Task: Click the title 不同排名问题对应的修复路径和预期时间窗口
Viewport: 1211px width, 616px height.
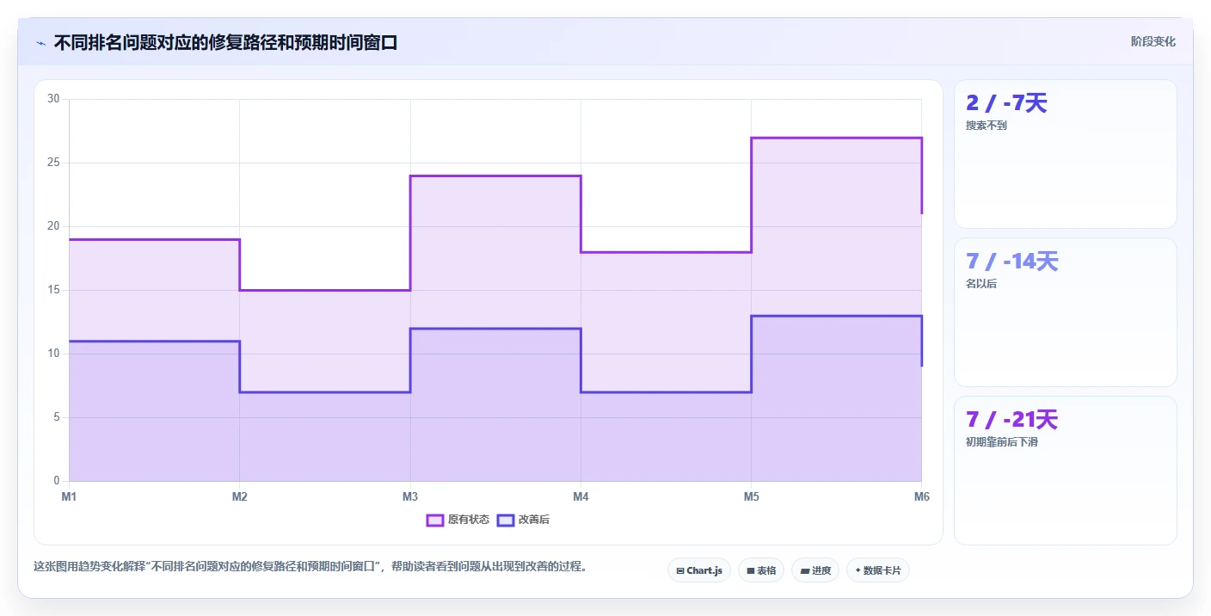Action: point(225,43)
